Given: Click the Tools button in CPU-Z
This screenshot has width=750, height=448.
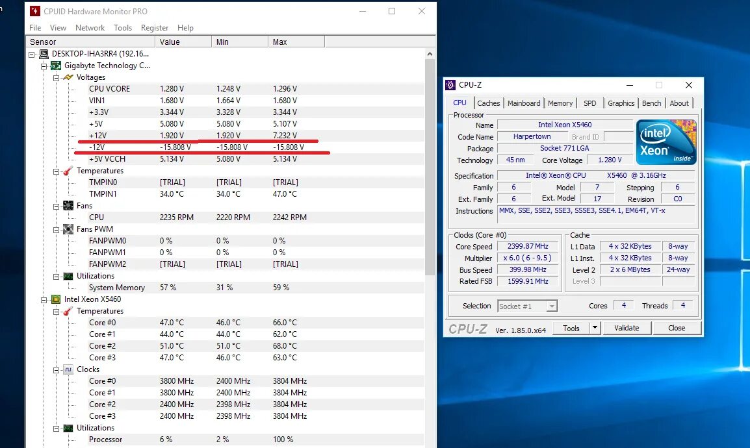Looking at the screenshot, I should coord(571,328).
